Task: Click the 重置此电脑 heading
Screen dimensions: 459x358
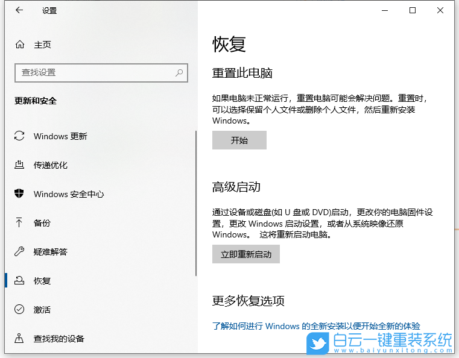Action: click(242, 73)
